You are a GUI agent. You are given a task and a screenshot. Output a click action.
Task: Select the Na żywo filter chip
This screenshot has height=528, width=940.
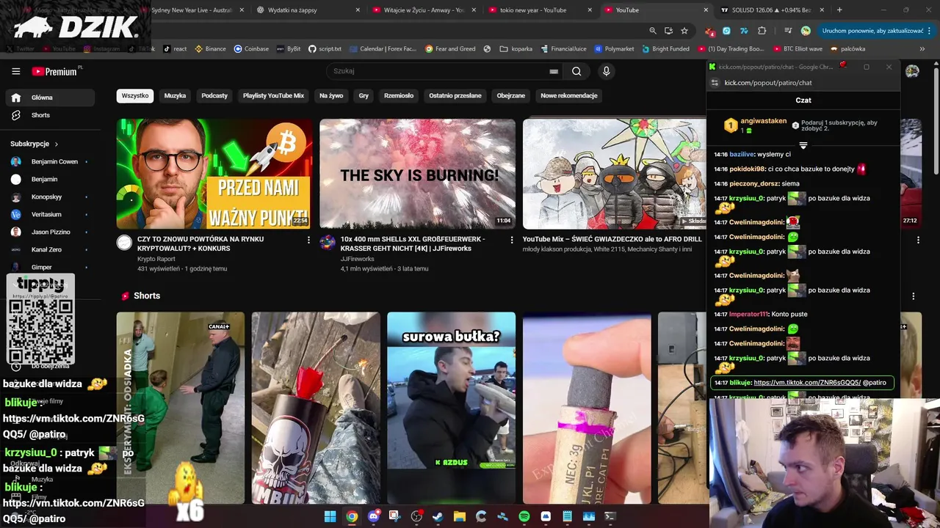click(331, 95)
